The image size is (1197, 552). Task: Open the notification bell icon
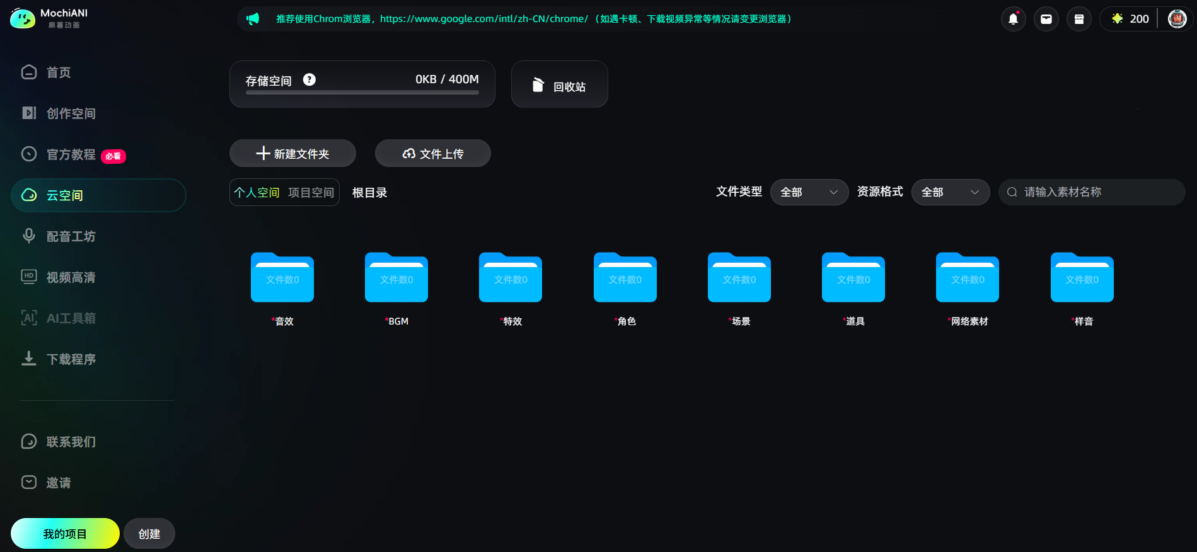[x=1013, y=19]
